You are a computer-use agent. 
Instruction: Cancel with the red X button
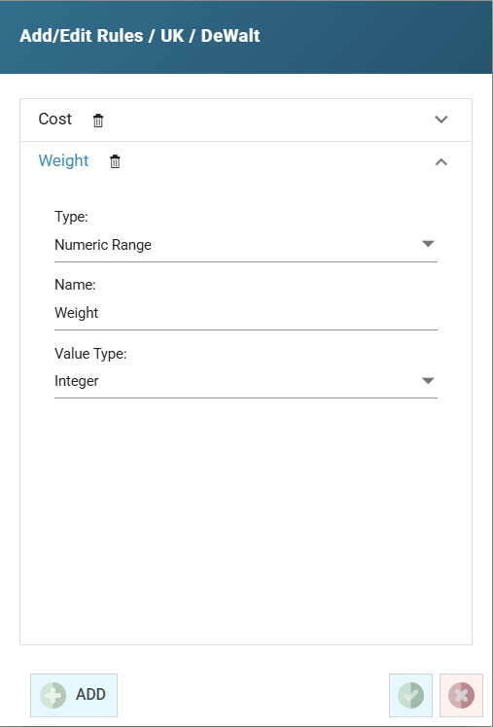[461, 695]
